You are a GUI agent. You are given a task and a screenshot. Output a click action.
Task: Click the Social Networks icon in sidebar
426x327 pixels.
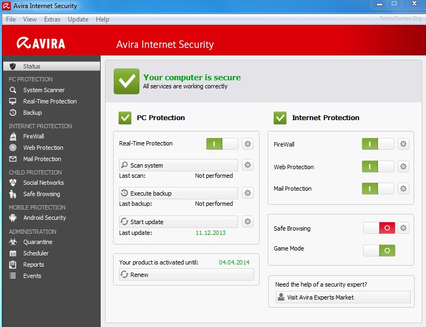click(13, 183)
